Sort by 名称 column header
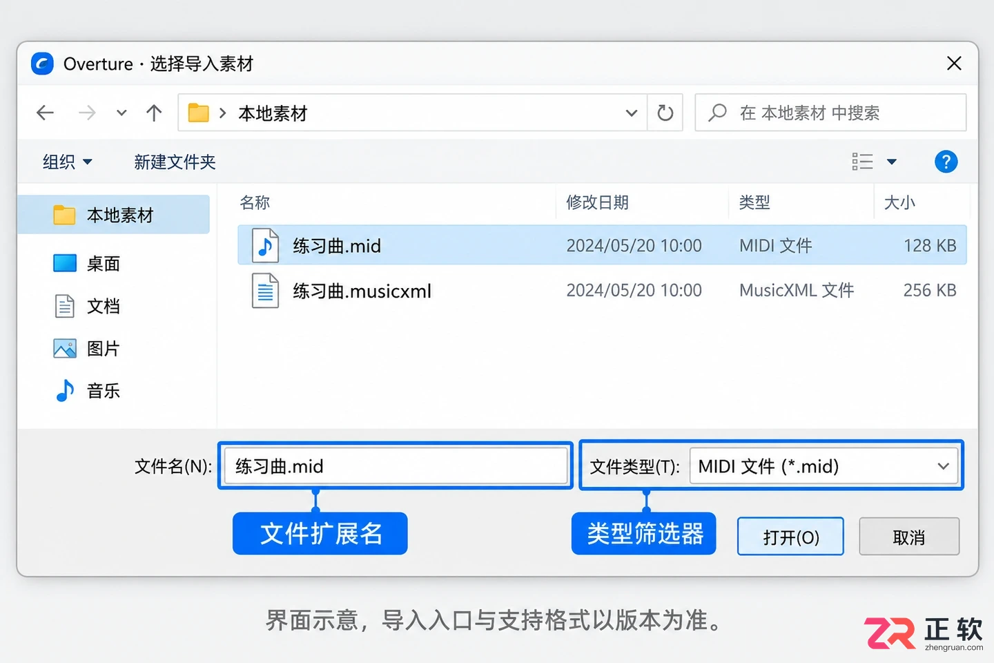Image resolution: width=994 pixels, height=663 pixels. (x=255, y=202)
